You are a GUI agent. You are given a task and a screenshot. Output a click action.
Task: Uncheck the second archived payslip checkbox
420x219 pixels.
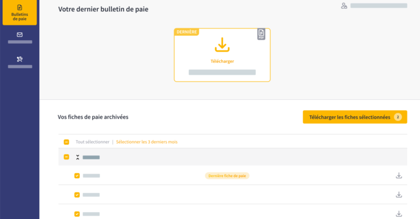pos(77,195)
